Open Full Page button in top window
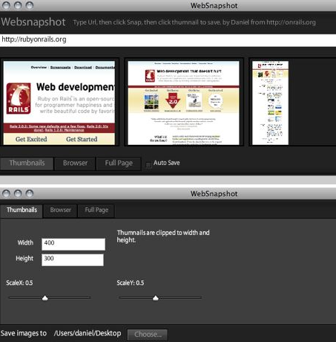The height and width of the screenshot is (342, 336). click(x=119, y=164)
